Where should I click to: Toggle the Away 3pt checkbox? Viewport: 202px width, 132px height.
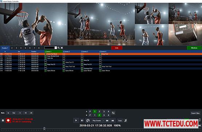click(82, 60)
